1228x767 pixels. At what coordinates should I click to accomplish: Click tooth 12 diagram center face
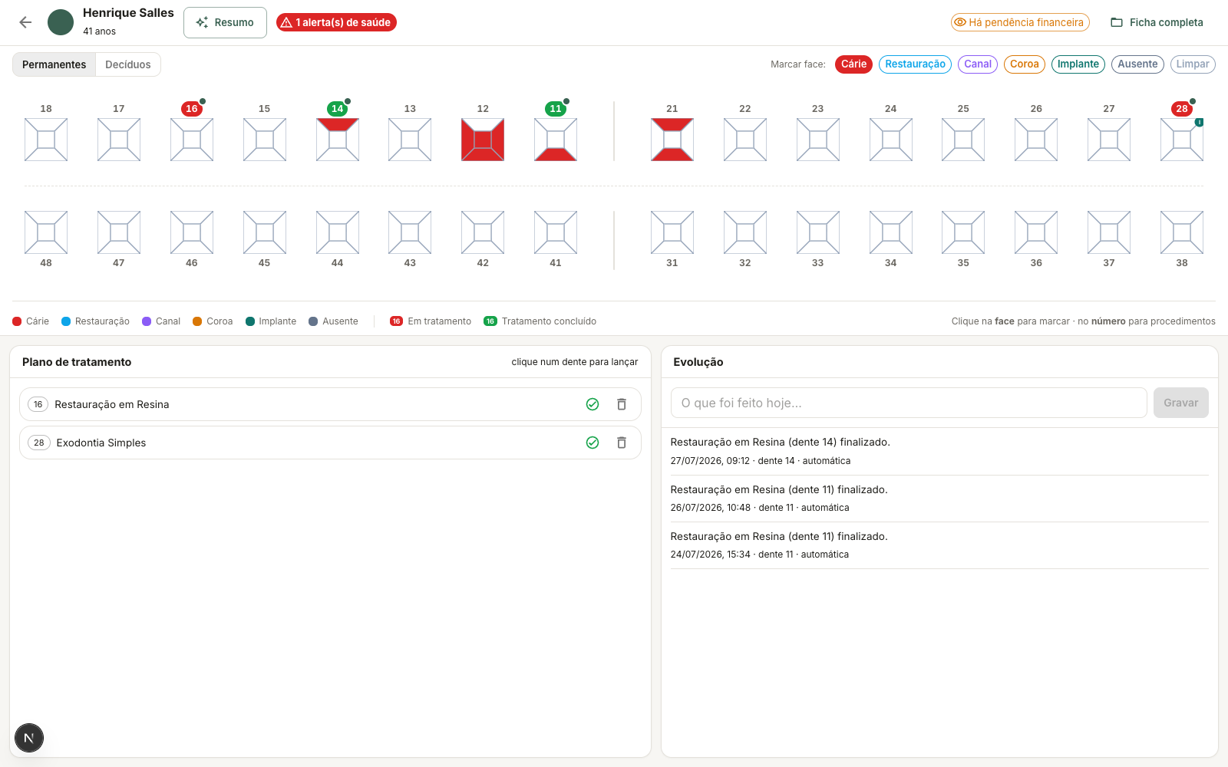[483, 140]
